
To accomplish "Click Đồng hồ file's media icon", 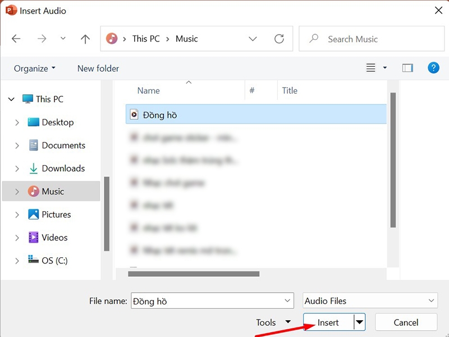I will (134, 115).
